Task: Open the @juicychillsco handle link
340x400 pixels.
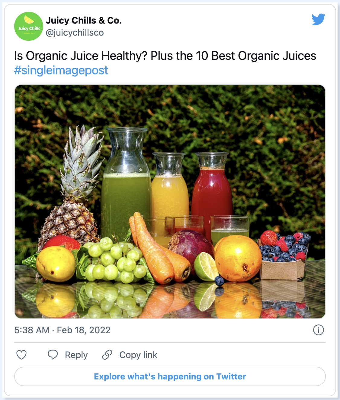Action: pos(75,33)
